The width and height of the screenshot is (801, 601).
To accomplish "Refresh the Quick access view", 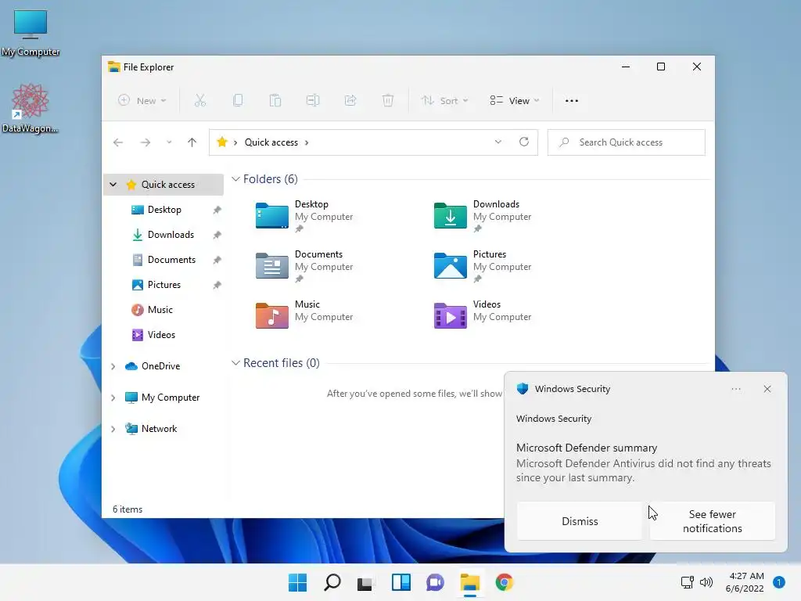I will (524, 142).
